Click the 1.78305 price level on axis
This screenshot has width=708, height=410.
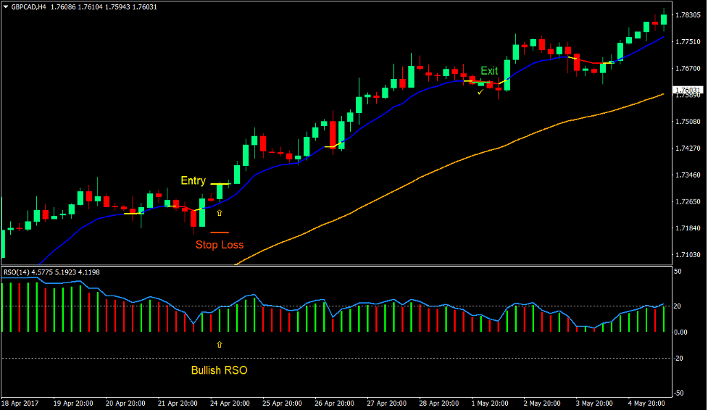pos(687,14)
